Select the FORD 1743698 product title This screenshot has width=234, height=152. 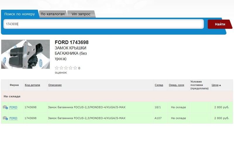point(72,42)
